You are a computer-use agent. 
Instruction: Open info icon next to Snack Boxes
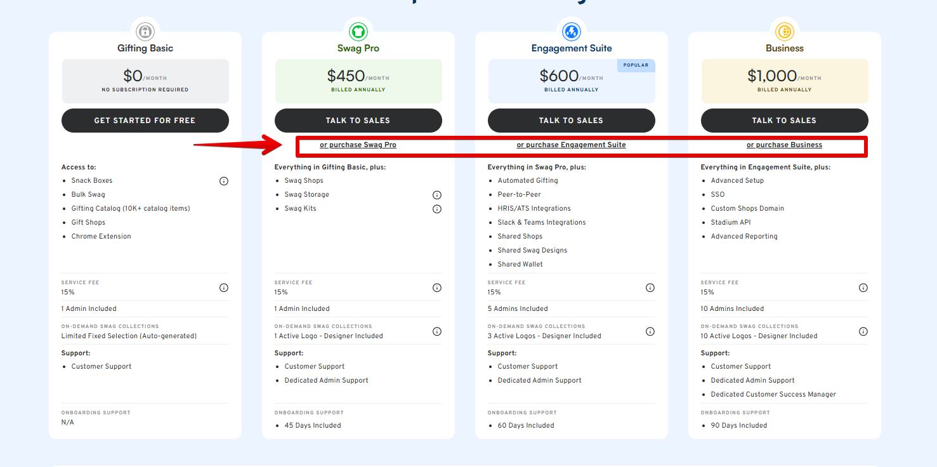click(x=224, y=181)
